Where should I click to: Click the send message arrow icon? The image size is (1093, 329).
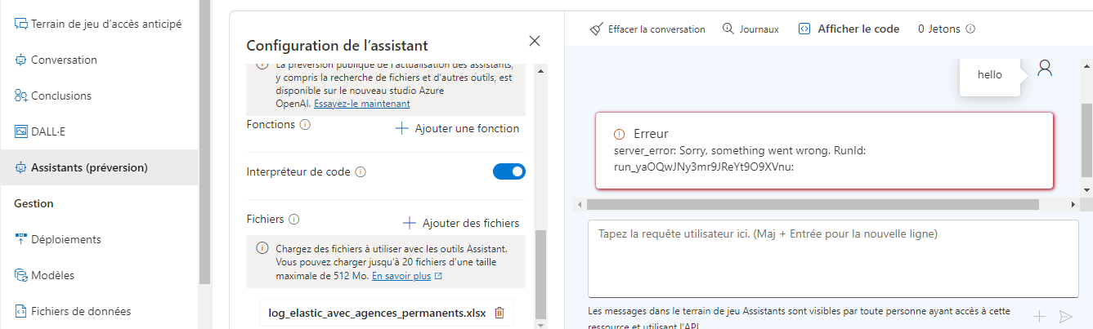(x=1064, y=316)
